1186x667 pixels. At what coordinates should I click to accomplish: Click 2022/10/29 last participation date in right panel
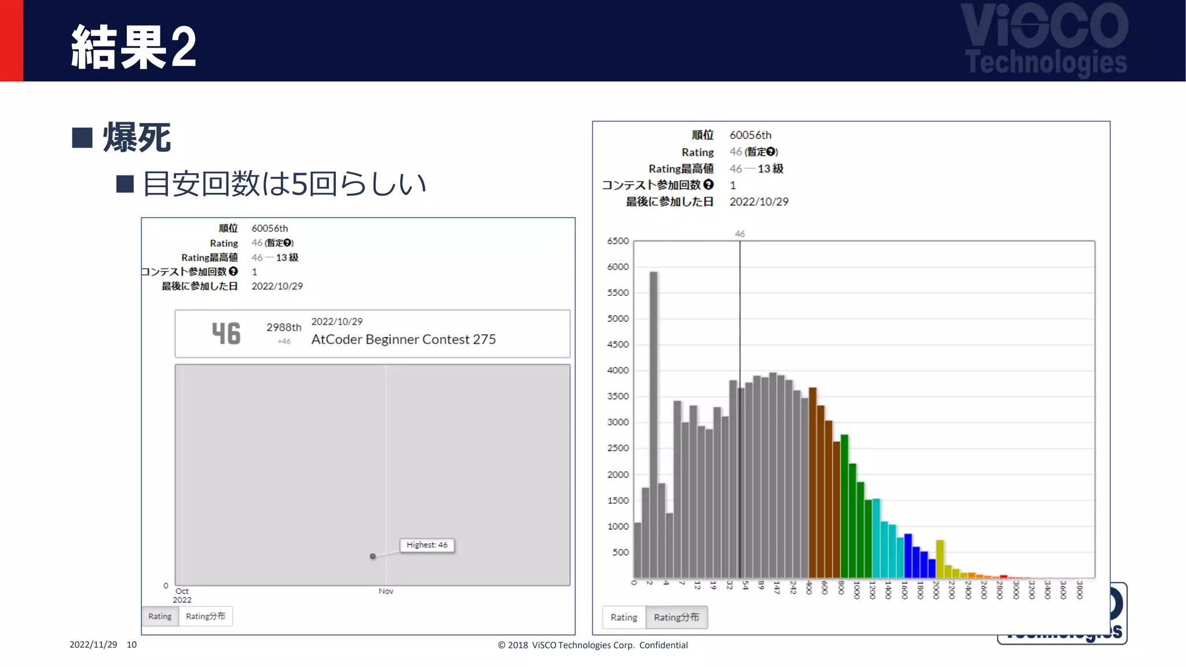(x=759, y=201)
